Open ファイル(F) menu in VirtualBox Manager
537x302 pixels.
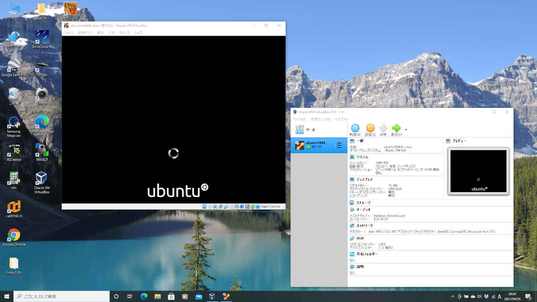tap(300, 120)
